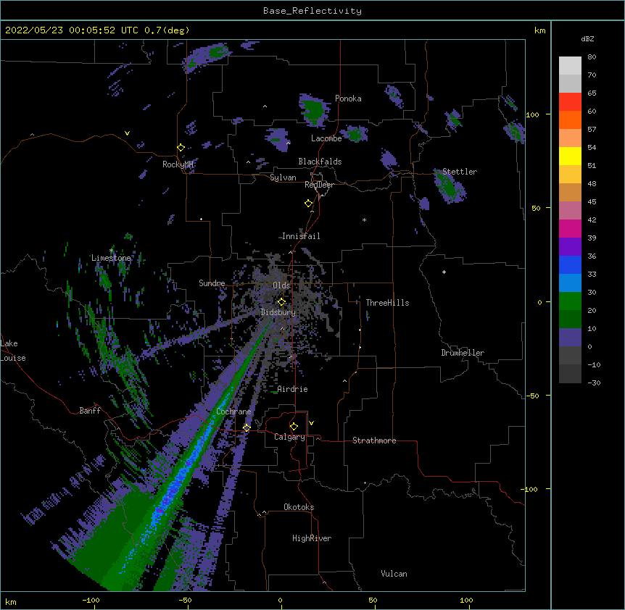Pick the orange 60 dBZ legend swatch
The image size is (625, 610).
click(570, 120)
